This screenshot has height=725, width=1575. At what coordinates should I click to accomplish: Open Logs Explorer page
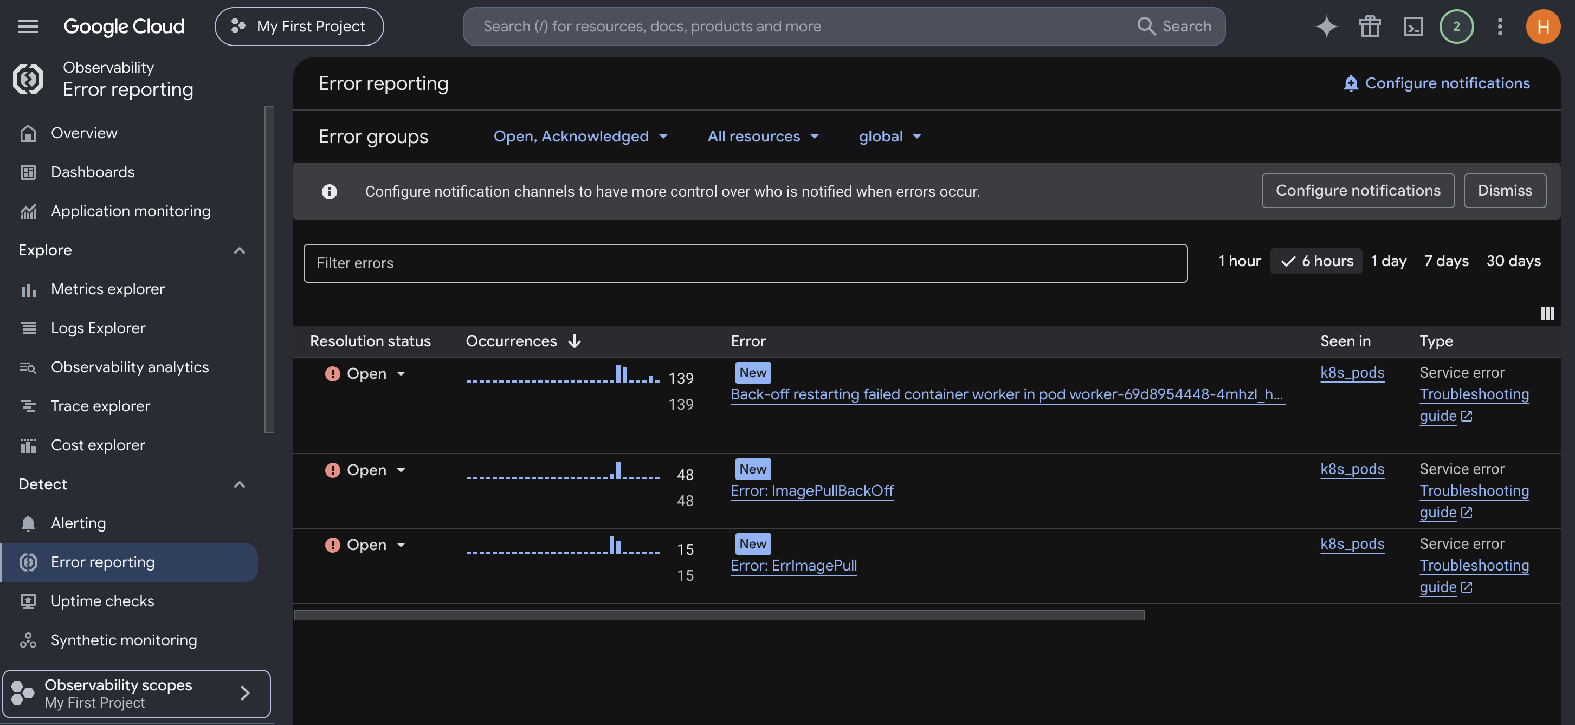(98, 328)
